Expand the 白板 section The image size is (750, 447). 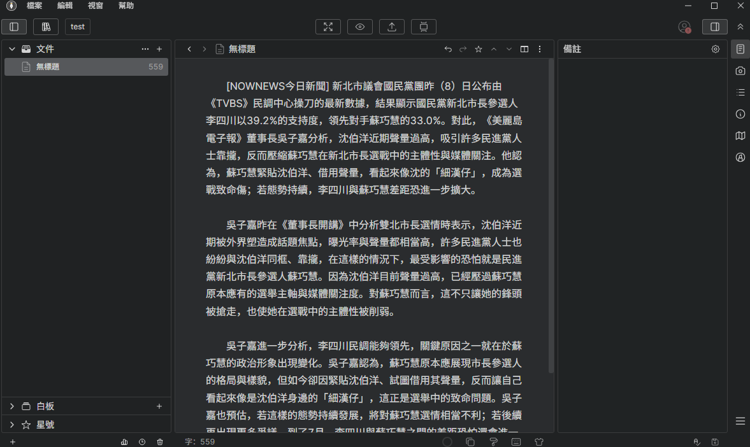pyautogui.click(x=12, y=406)
